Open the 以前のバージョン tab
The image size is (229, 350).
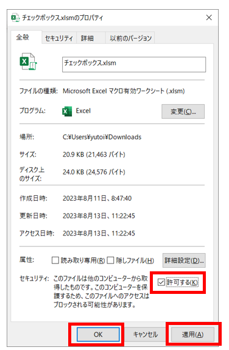[130, 38]
